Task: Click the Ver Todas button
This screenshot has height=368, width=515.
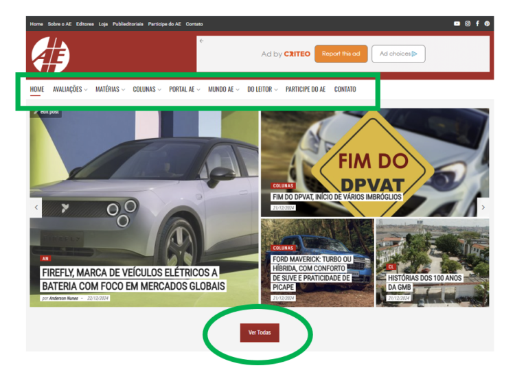Action: tap(260, 332)
